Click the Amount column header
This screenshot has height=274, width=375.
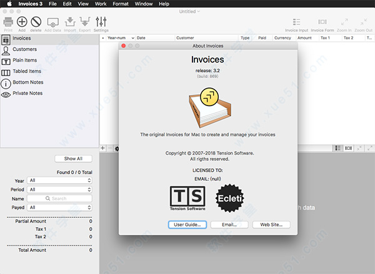[x=307, y=37]
